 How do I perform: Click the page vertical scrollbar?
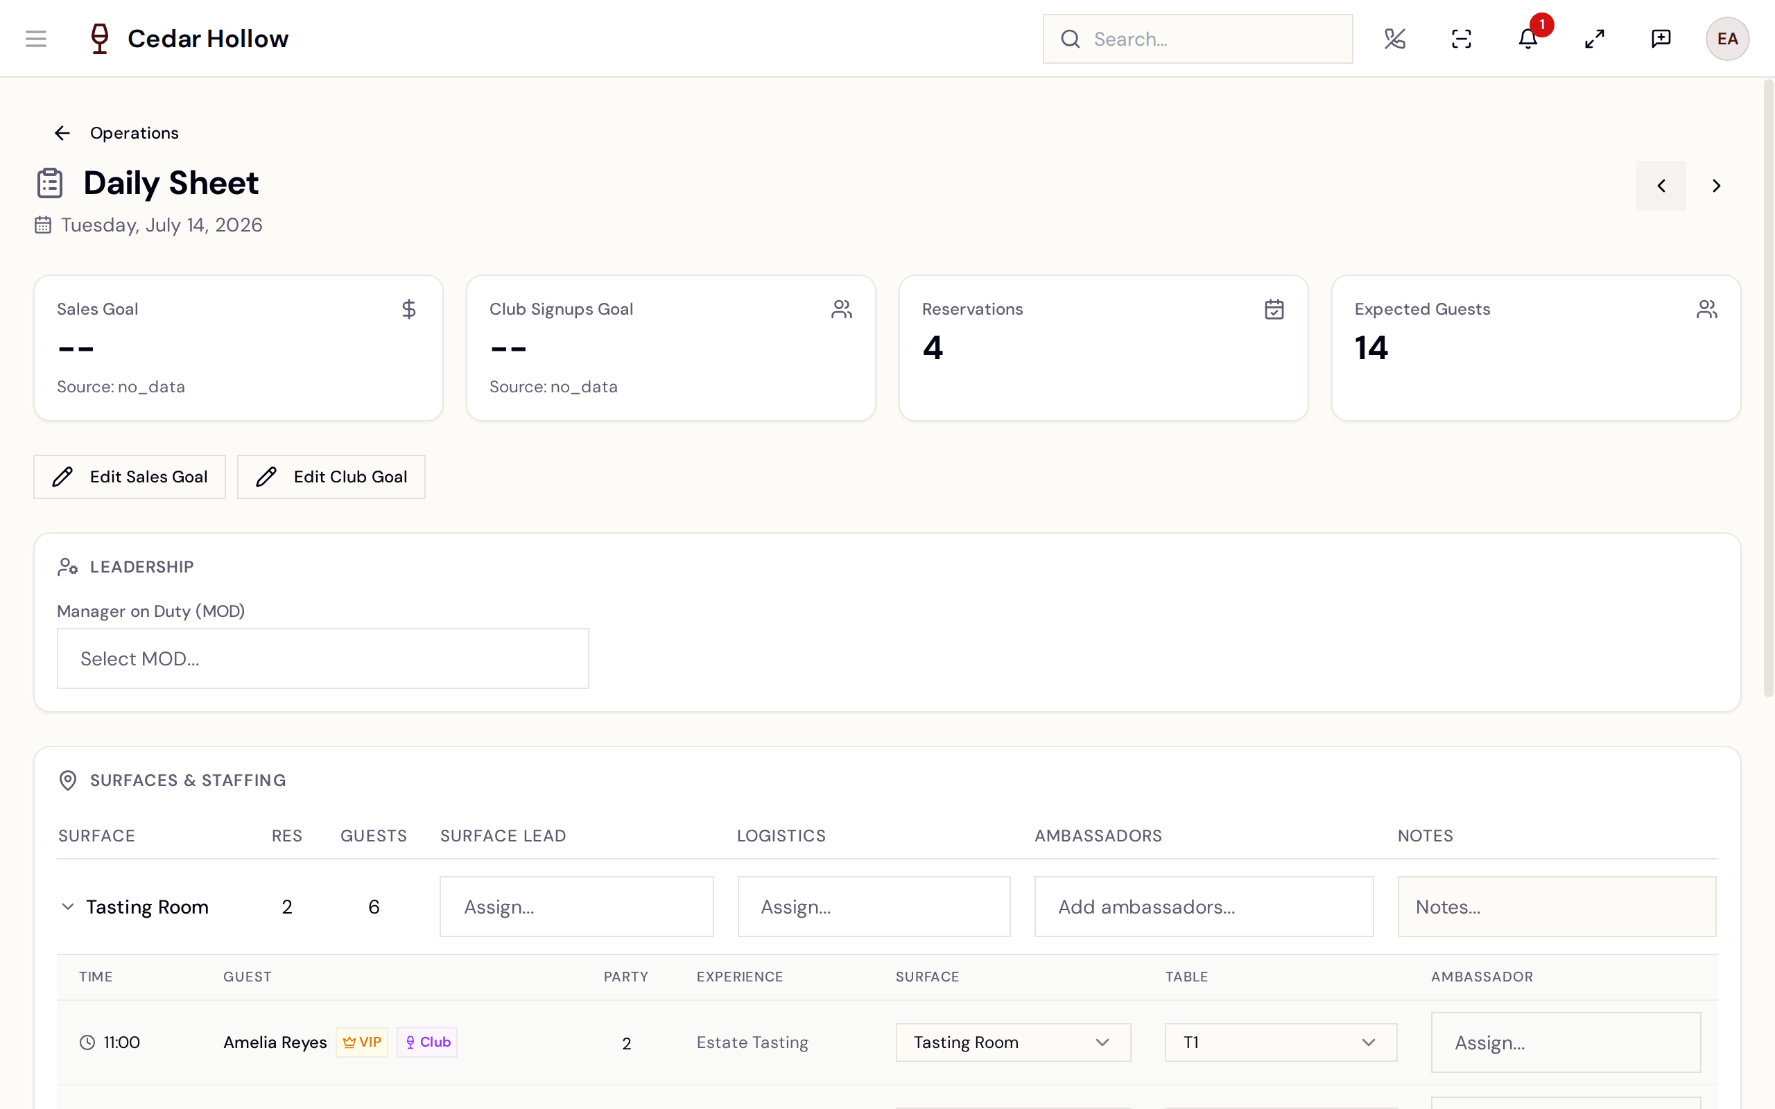pos(1768,389)
